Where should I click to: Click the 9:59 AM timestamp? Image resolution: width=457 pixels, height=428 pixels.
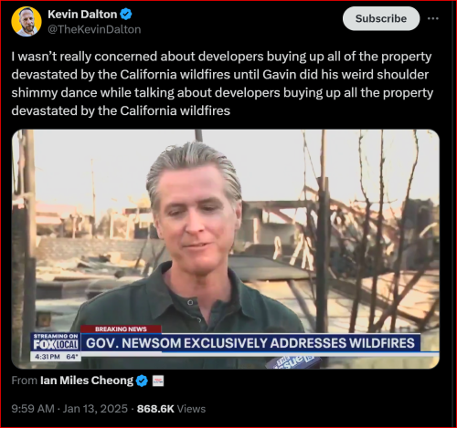tap(33, 409)
